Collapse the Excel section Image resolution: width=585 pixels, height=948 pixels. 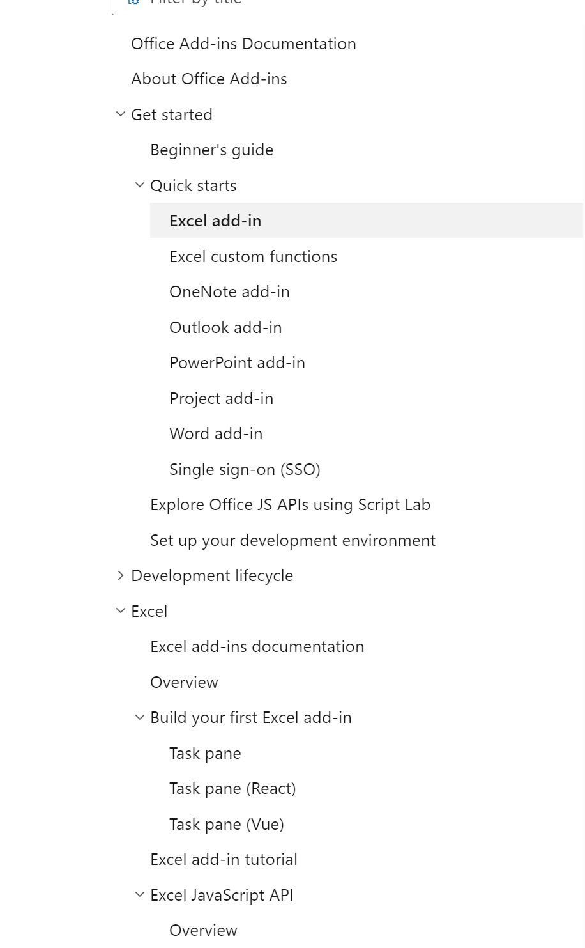(121, 610)
